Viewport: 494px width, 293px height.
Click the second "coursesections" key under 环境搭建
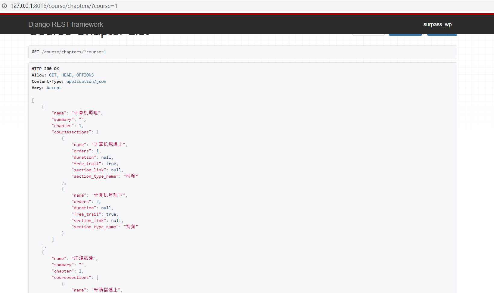[72, 277]
